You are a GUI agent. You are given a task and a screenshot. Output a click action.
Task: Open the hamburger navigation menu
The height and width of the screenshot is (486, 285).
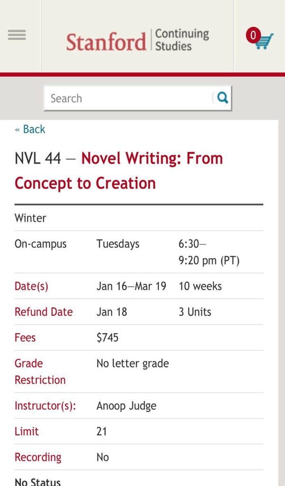[17, 35]
